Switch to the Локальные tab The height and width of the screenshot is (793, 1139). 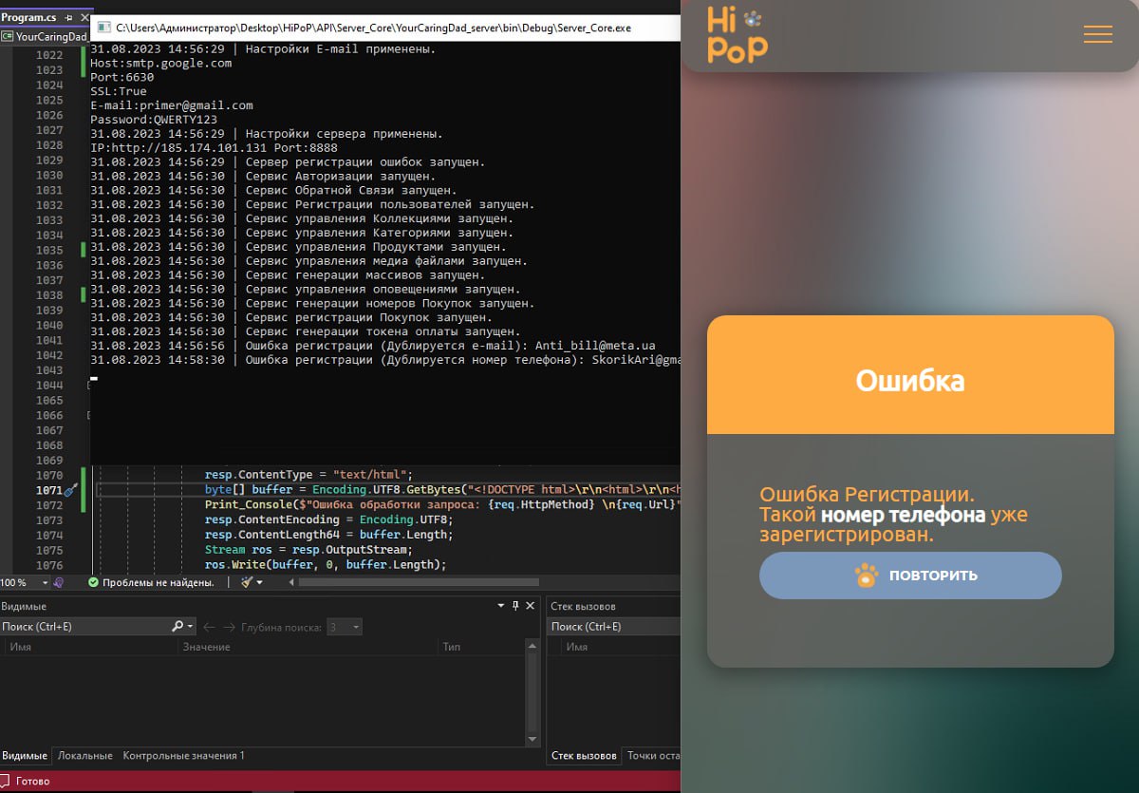click(84, 756)
